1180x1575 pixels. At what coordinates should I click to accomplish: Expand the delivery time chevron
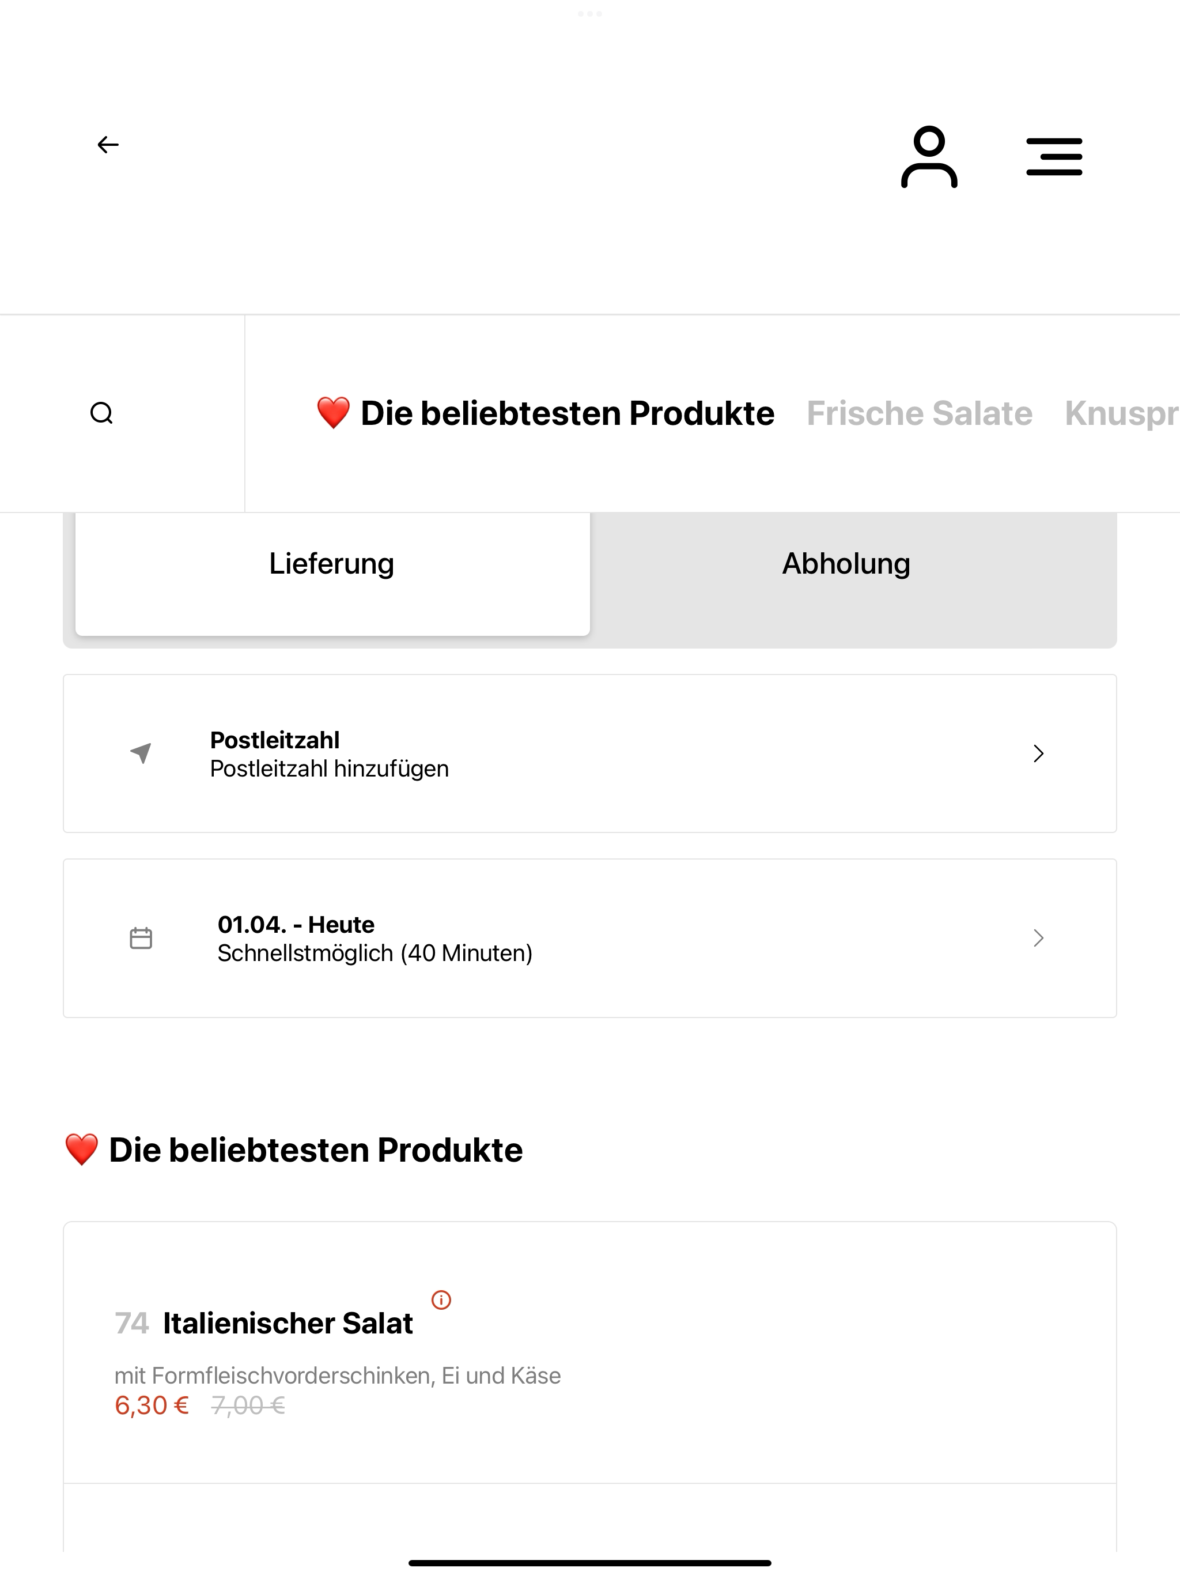1038,938
